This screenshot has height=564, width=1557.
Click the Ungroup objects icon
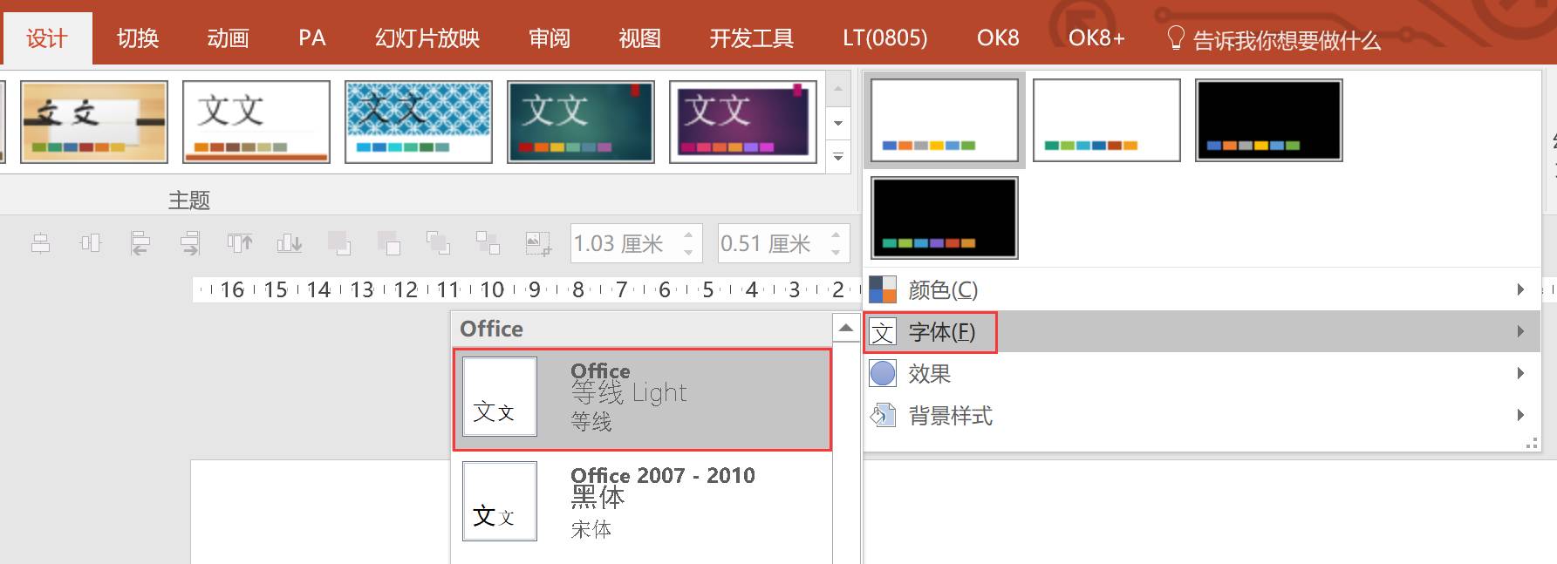488,243
